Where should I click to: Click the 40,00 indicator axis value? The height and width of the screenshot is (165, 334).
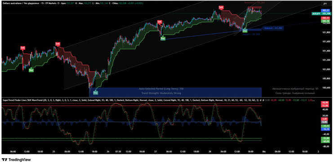pos(325,110)
